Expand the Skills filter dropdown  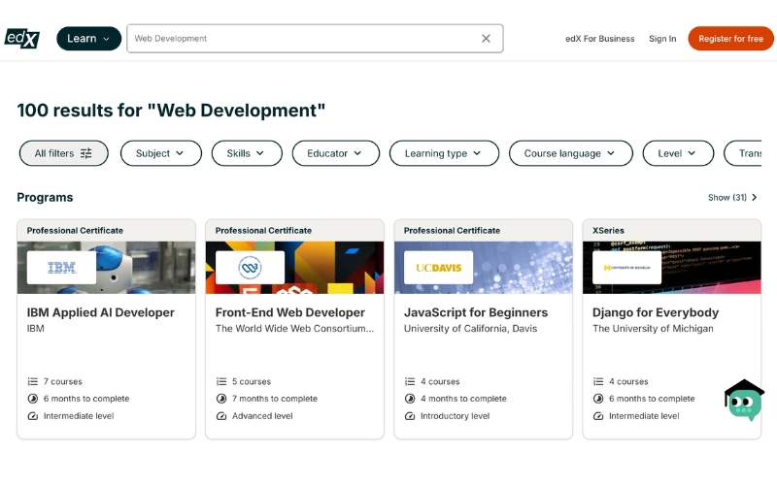pos(247,153)
